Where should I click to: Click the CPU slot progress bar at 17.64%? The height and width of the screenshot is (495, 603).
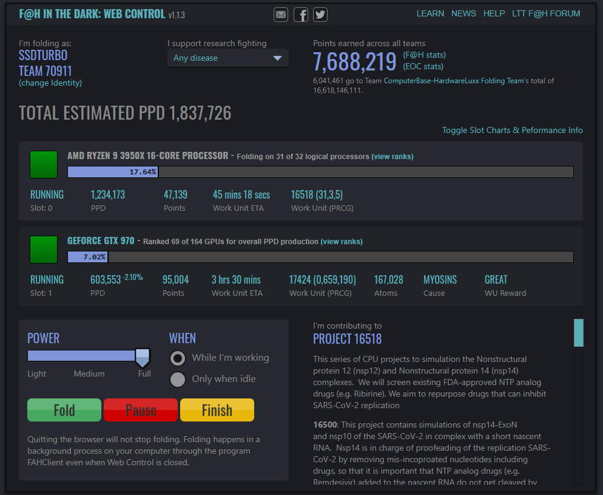[x=320, y=172]
